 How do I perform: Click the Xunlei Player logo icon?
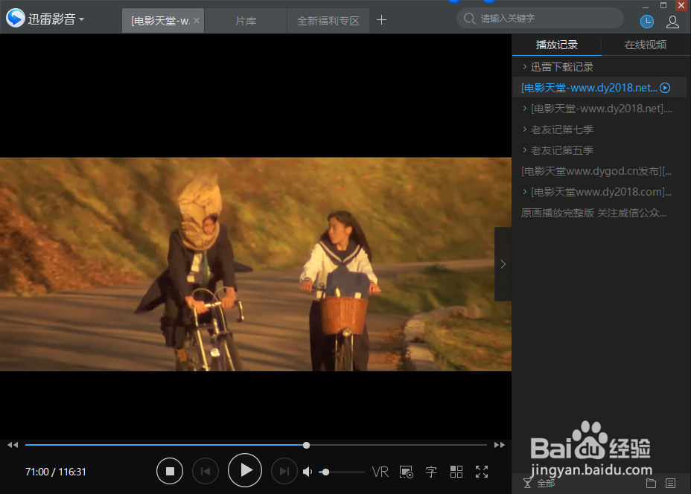pyautogui.click(x=16, y=18)
